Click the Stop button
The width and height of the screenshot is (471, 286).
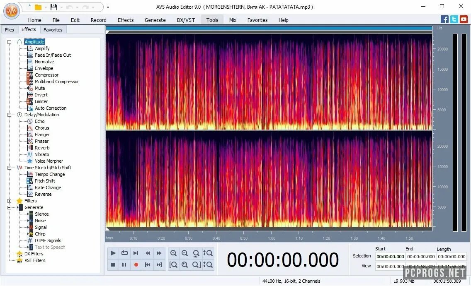pyautogui.click(x=113, y=265)
